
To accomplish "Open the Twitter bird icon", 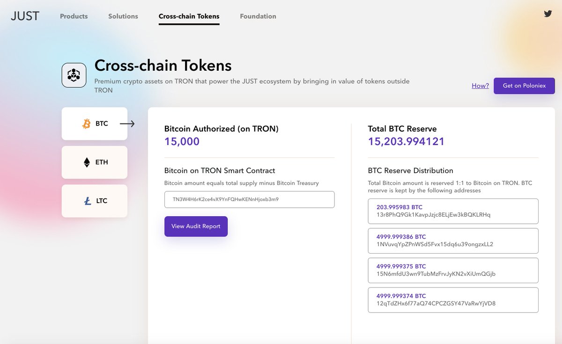I will [x=548, y=14].
